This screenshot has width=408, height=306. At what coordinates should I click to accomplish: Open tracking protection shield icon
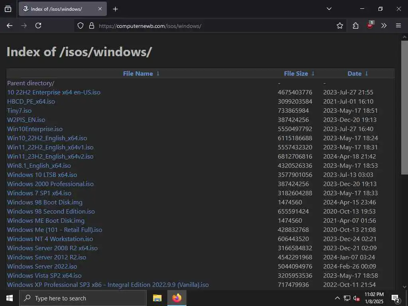80,25
